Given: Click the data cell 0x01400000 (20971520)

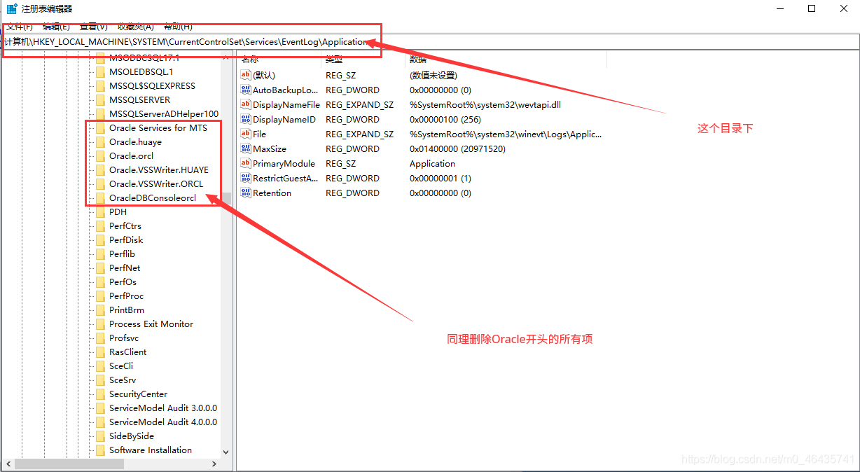Looking at the screenshot, I should pos(457,148).
